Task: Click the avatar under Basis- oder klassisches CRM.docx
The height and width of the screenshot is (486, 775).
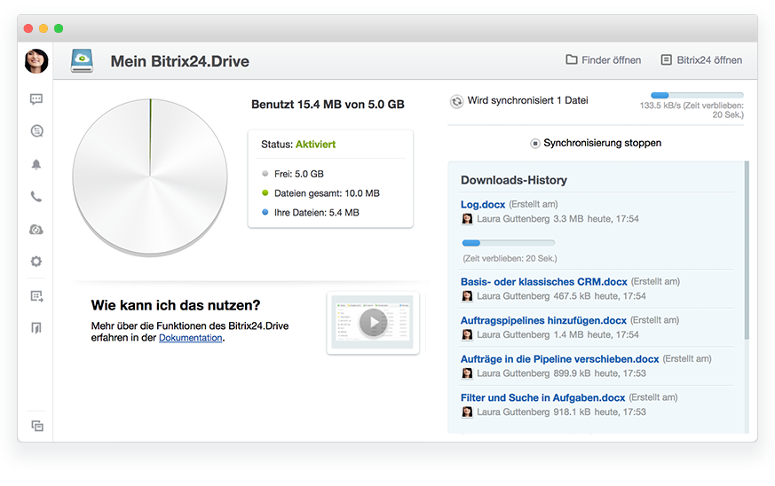Action: 467,296
